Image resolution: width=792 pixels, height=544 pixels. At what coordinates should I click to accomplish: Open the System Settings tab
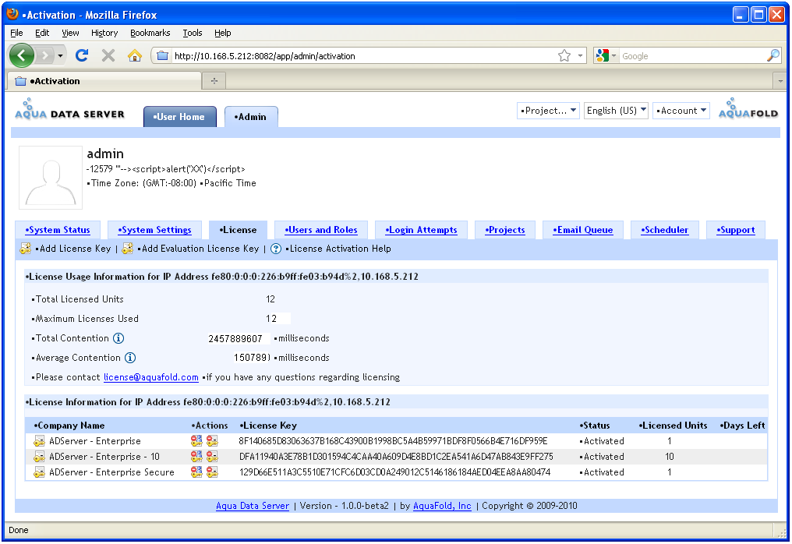click(x=154, y=230)
